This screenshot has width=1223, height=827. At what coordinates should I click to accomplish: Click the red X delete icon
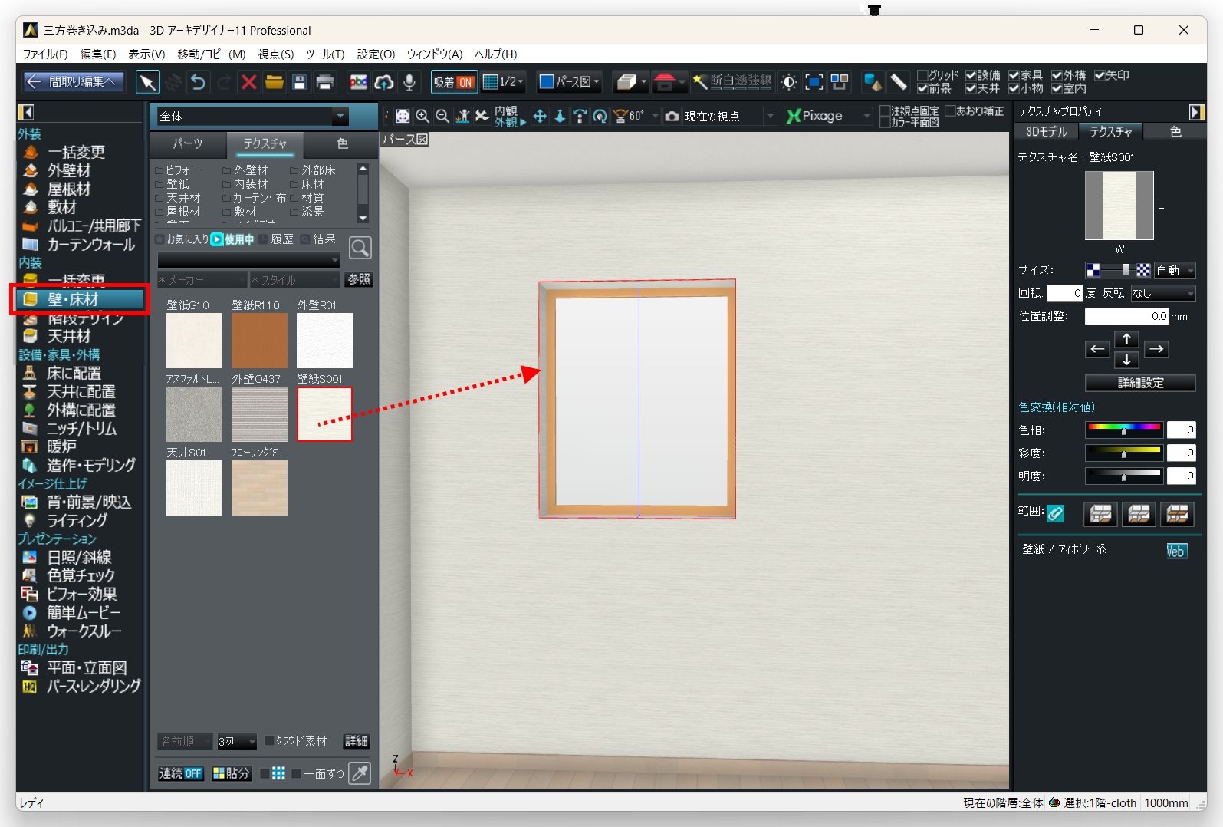click(248, 82)
